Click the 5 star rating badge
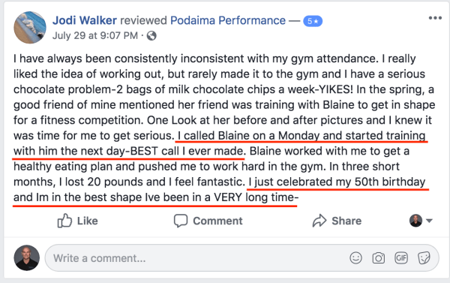450x283 pixels. pyautogui.click(x=313, y=21)
